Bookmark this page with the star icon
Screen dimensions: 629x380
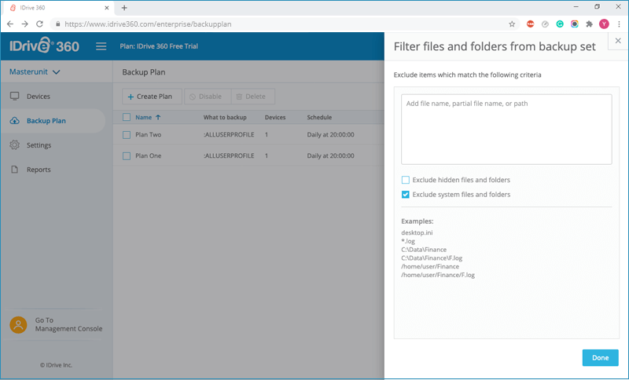tap(512, 24)
